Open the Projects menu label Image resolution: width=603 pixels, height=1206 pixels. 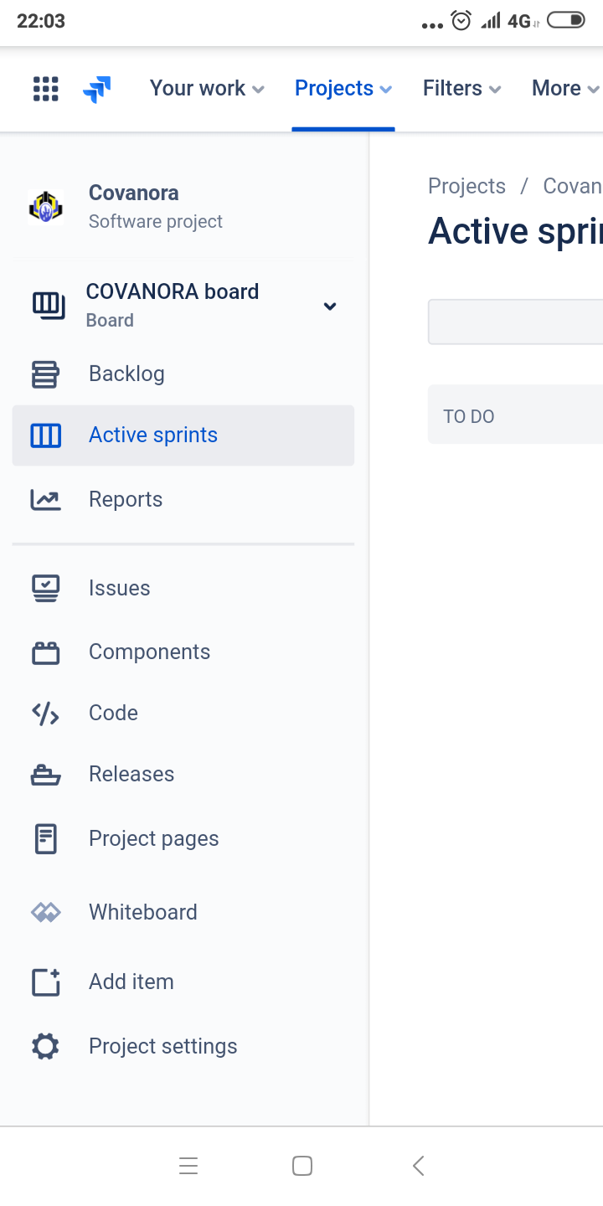pos(334,89)
